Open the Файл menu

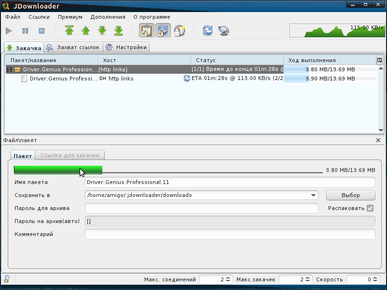click(13, 17)
